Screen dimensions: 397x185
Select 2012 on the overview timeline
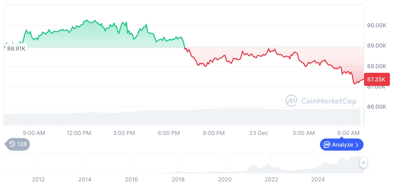(x=38, y=179)
